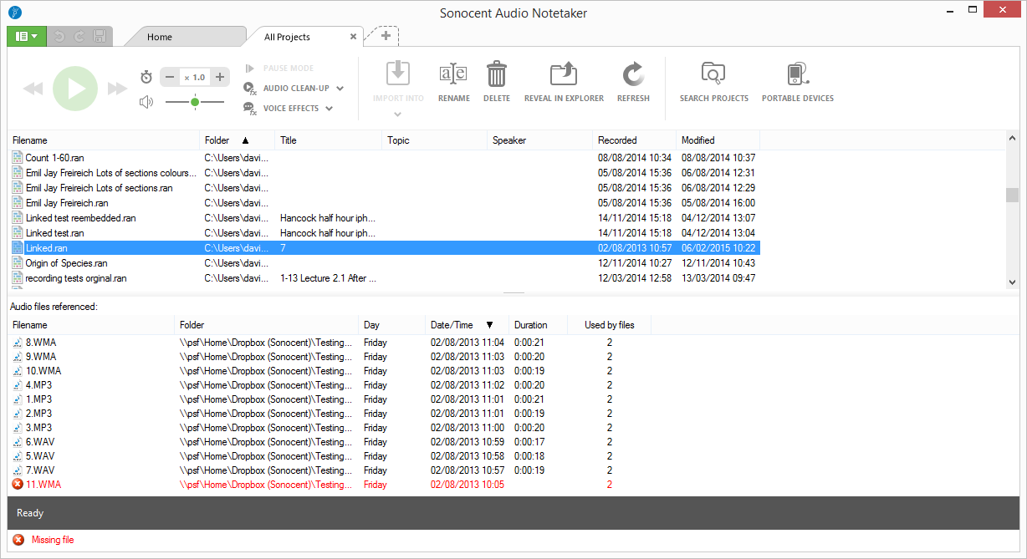Sort audio files by Day header
This screenshot has height=559, width=1027.
[x=392, y=325]
